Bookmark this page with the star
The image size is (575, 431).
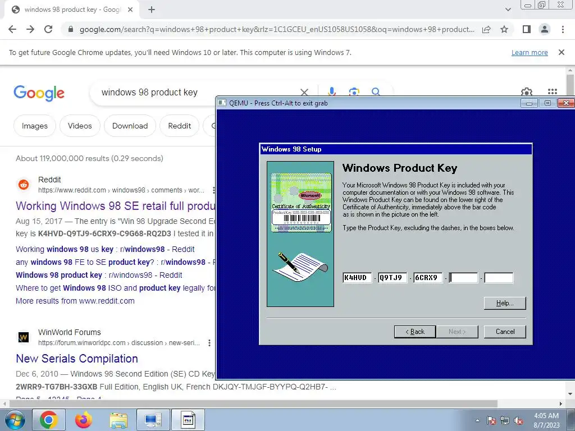point(504,29)
